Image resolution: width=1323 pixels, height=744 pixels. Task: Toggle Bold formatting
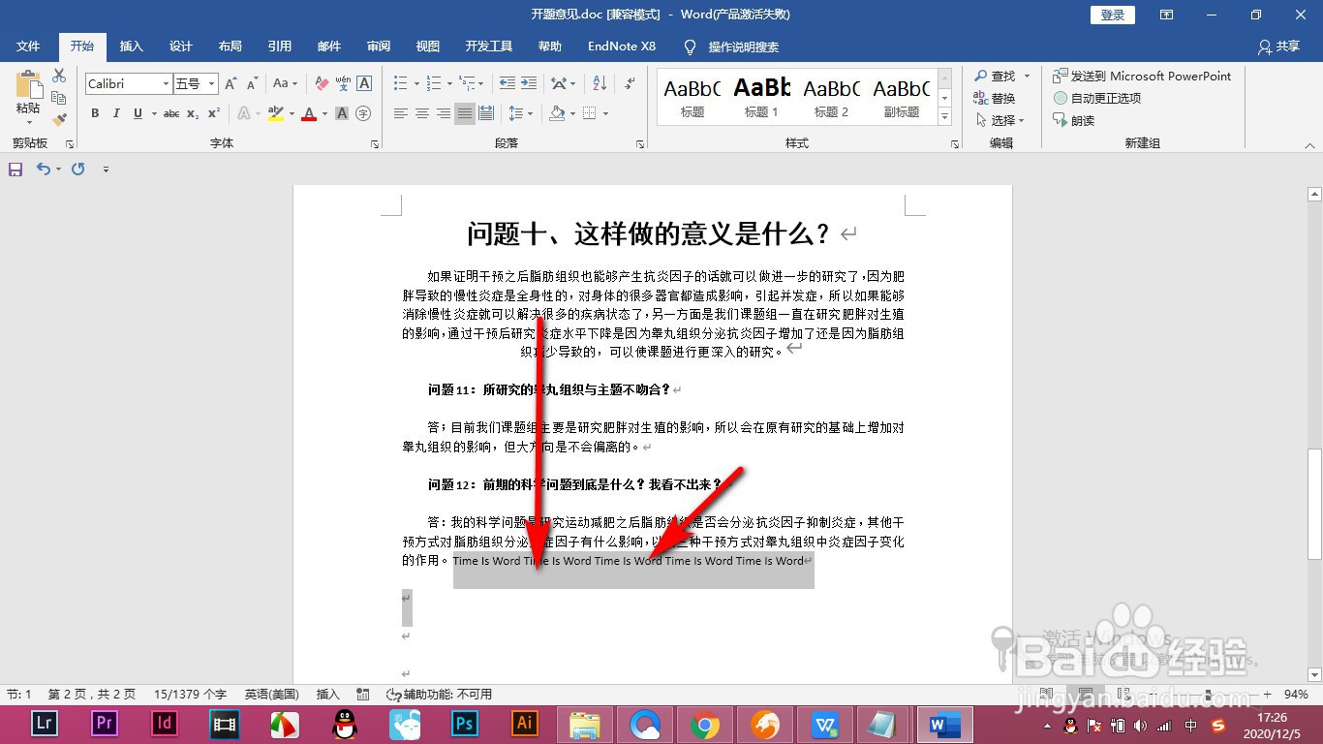pyautogui.click(x=95, y=113)
